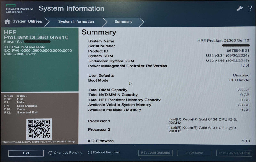Select value U32 v1.46 (10/02/2018)

(228, 61)
